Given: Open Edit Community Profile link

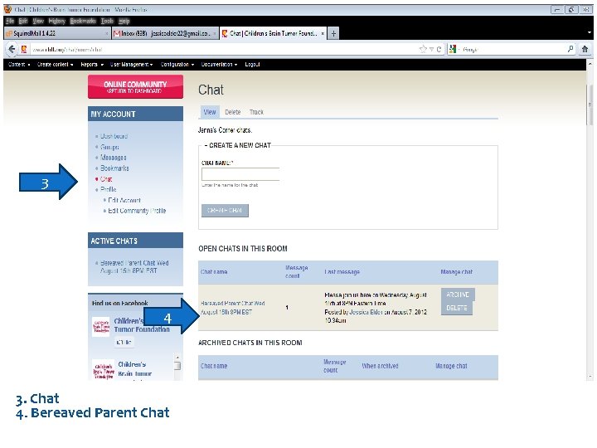Looking at the screenshot, I should 137,211.
